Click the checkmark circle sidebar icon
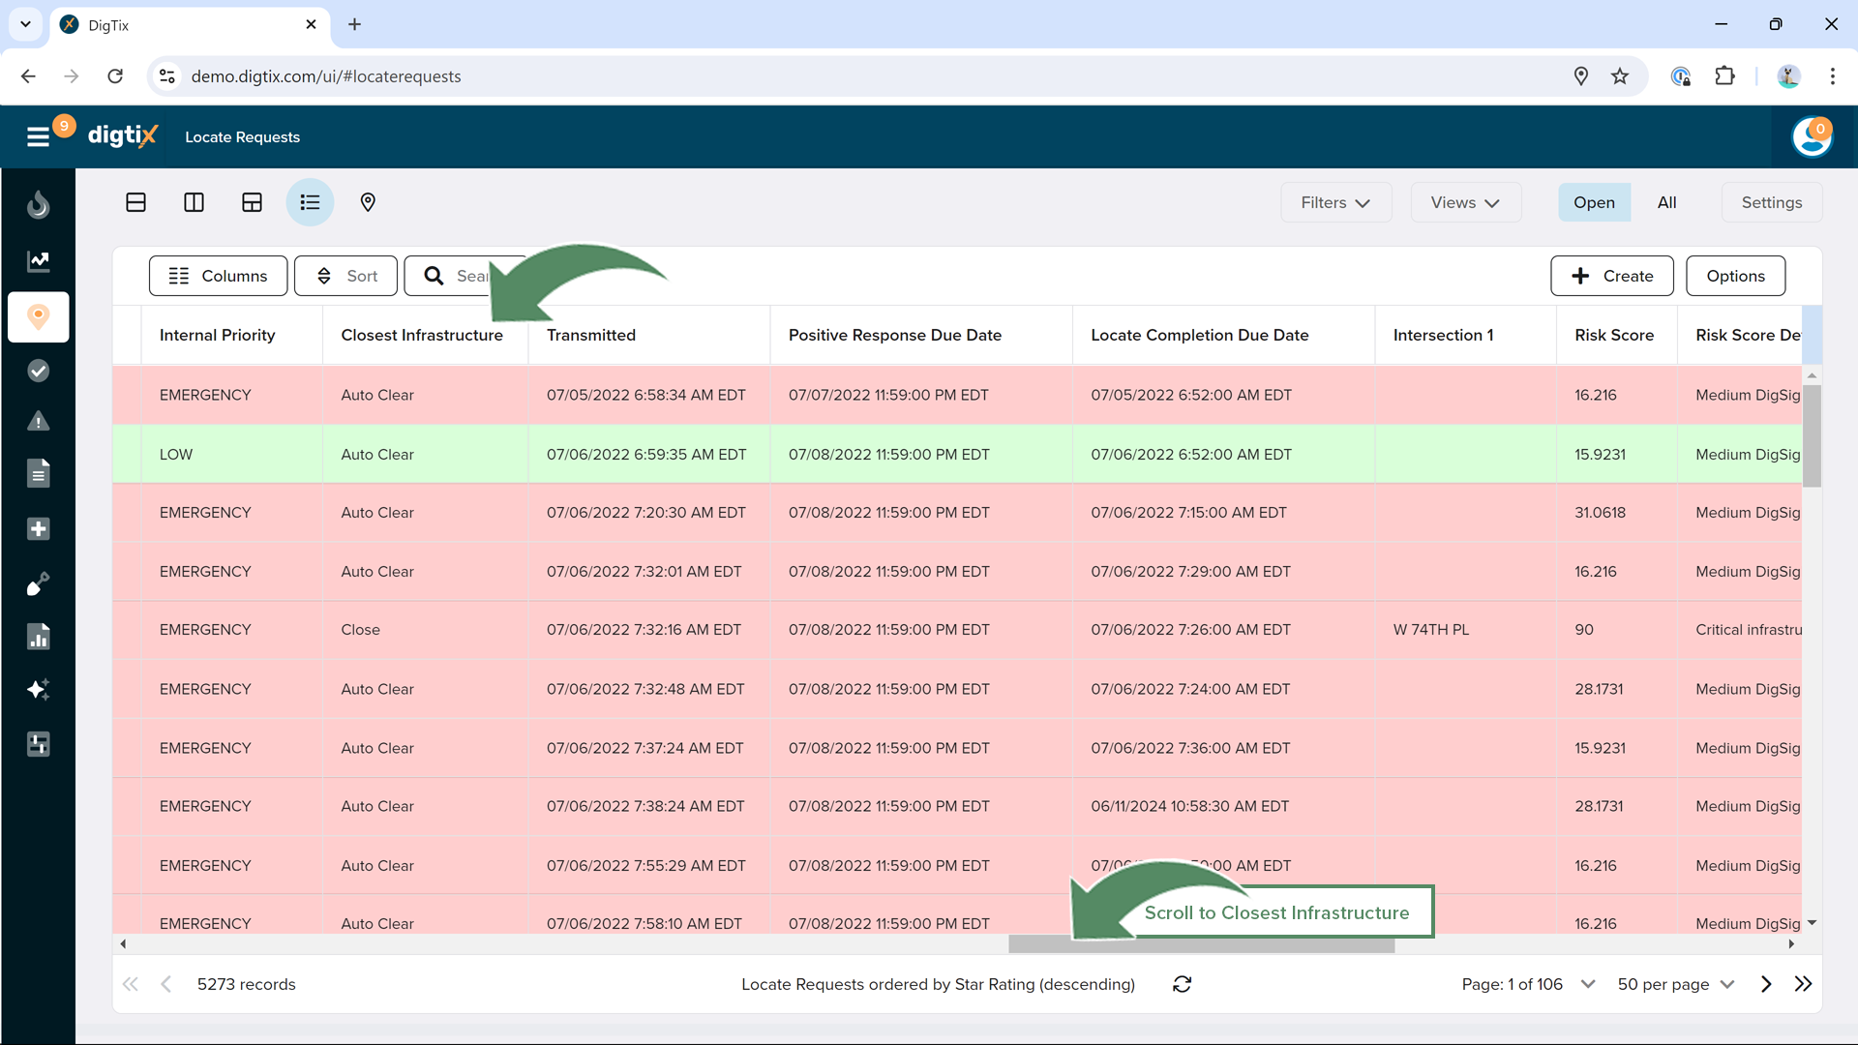 pos(38,371)
